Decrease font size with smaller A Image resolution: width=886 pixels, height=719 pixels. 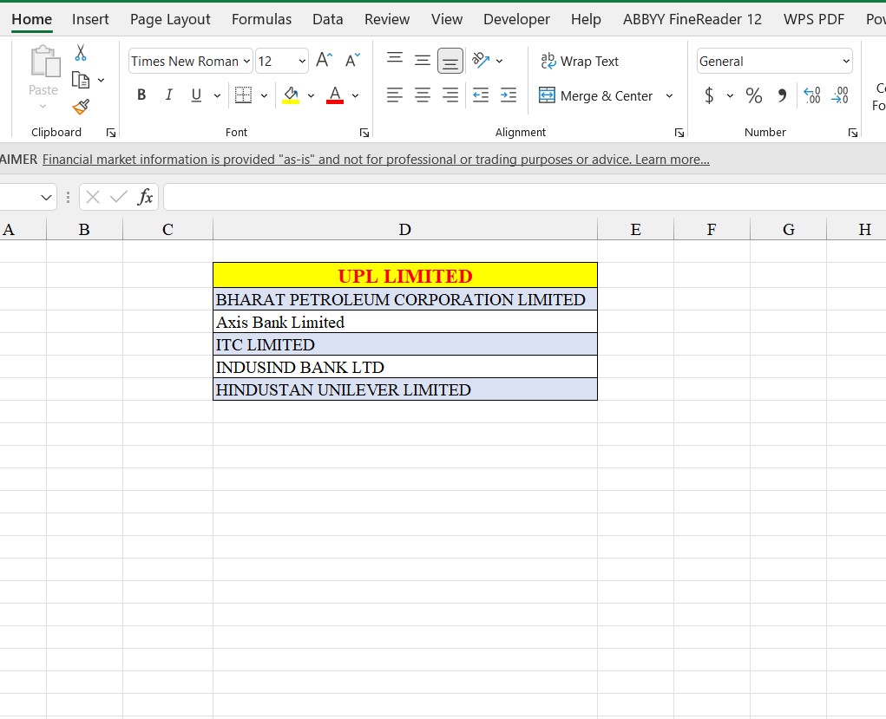point(352,60)
